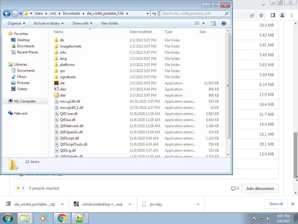Open Chrome profile avatar icon
This screenshot has height=224, width=298.
282,15
